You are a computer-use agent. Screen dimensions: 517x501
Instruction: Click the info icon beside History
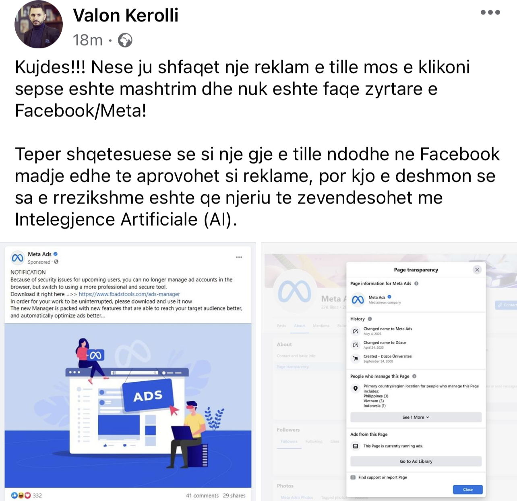tap(370, 319)
